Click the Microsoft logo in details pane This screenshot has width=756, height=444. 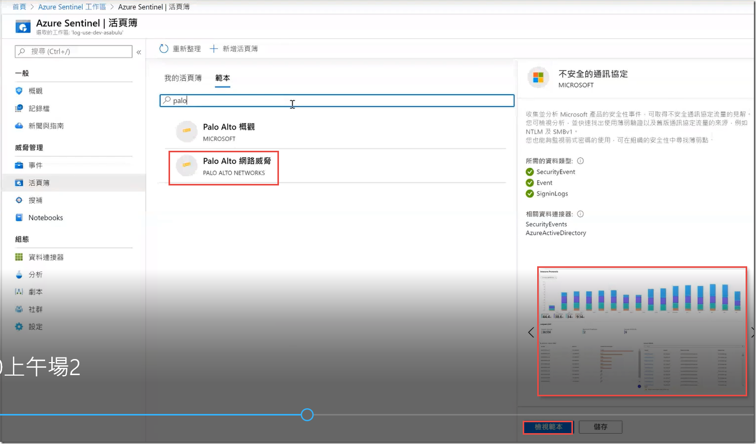[x=538, y=78]
